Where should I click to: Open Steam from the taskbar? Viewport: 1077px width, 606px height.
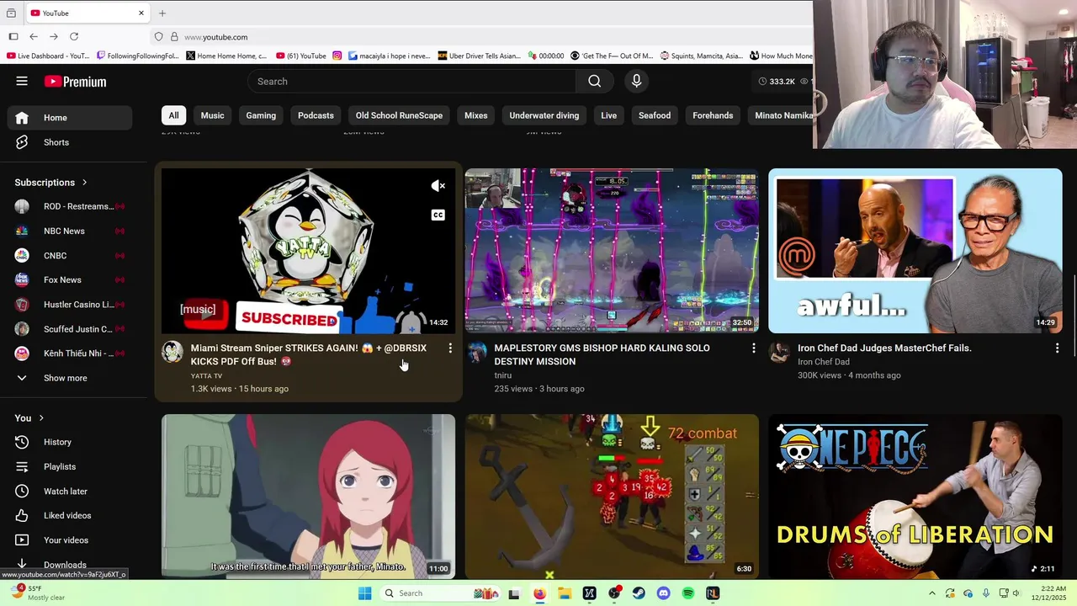click(639, 593)
